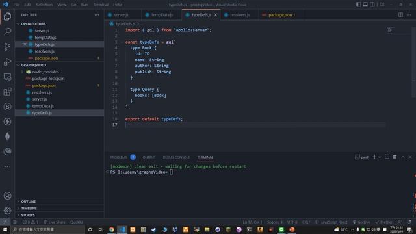Split the terminal panel
This screenshot has width=416, height=234.
(x=387, y=157)
